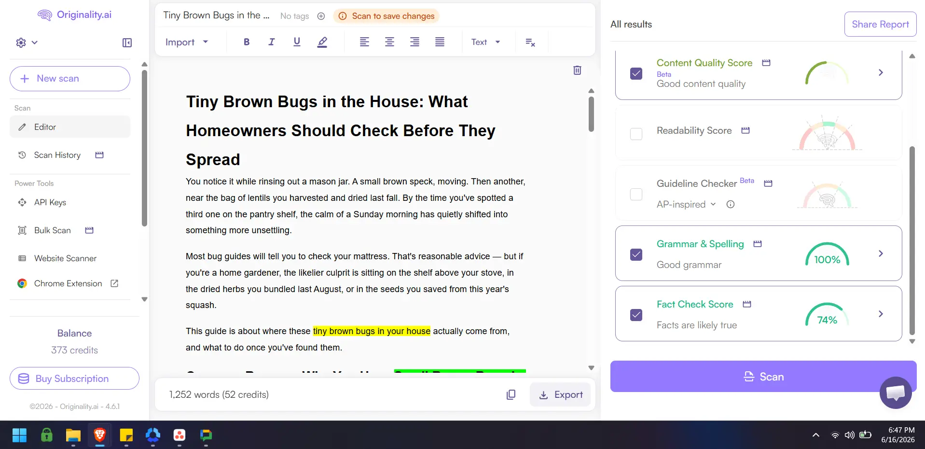The image size is (925, 449).
Task: Justify the text
Action: (x=440, y=42)
